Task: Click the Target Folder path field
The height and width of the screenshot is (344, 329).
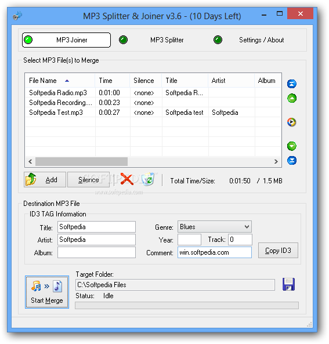Action: pyautogui.click(x=175, y=285)
